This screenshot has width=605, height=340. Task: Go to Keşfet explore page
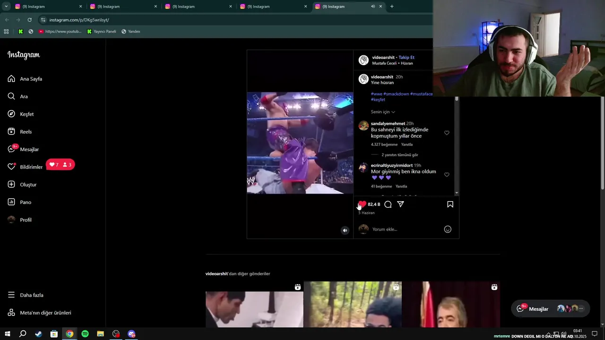21,114
